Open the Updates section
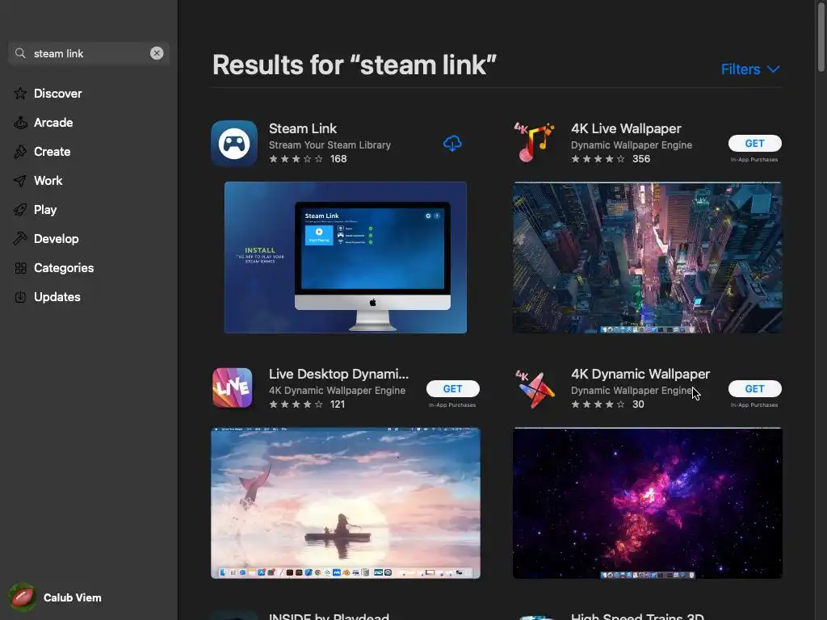 click(x=57, y=297)
